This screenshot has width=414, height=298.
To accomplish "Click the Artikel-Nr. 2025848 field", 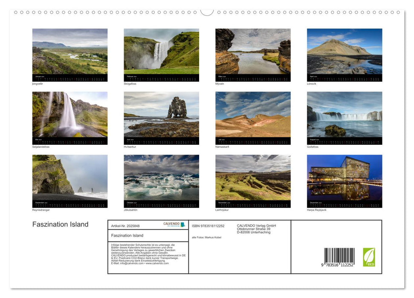I will point(125,226).
